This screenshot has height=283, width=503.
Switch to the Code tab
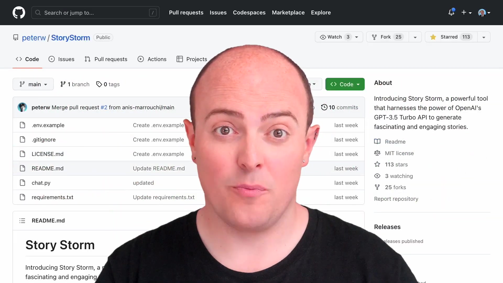[27, 59]
